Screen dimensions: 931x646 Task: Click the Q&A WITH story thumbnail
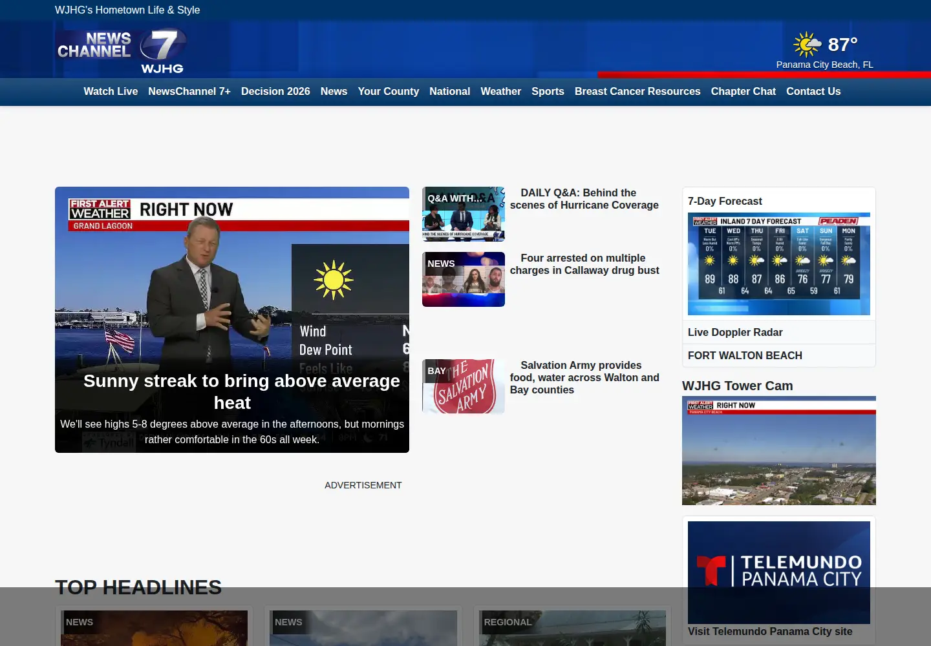click(x=464, y=214)
